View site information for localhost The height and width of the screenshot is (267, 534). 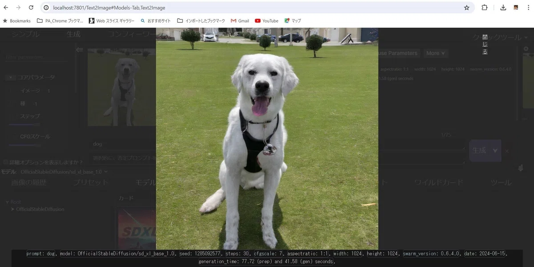(46, 8)
